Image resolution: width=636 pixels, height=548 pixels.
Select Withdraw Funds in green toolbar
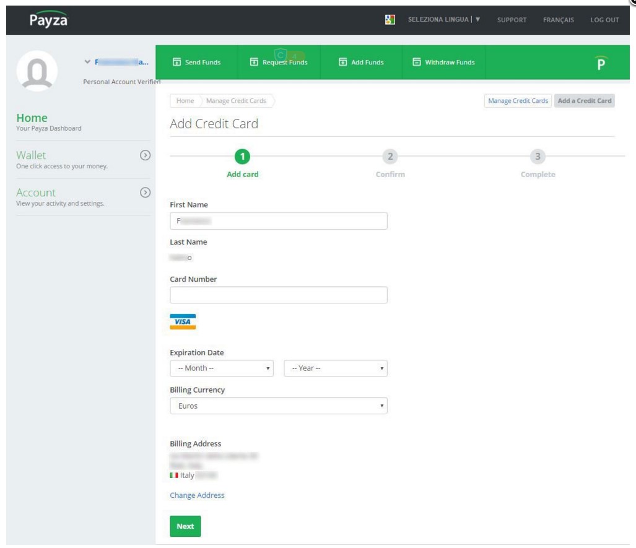pyautogui.click(x=443, y=63)
